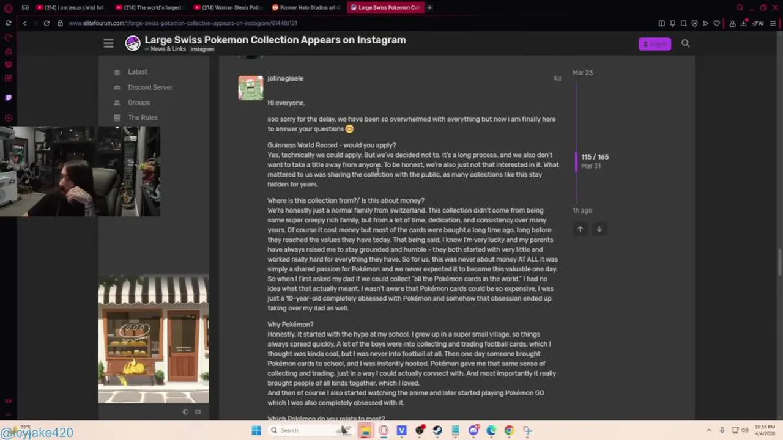Click the send/flow arrow icon in toolbar
This screenshot has width=783, height=440.
pos(705,23)
